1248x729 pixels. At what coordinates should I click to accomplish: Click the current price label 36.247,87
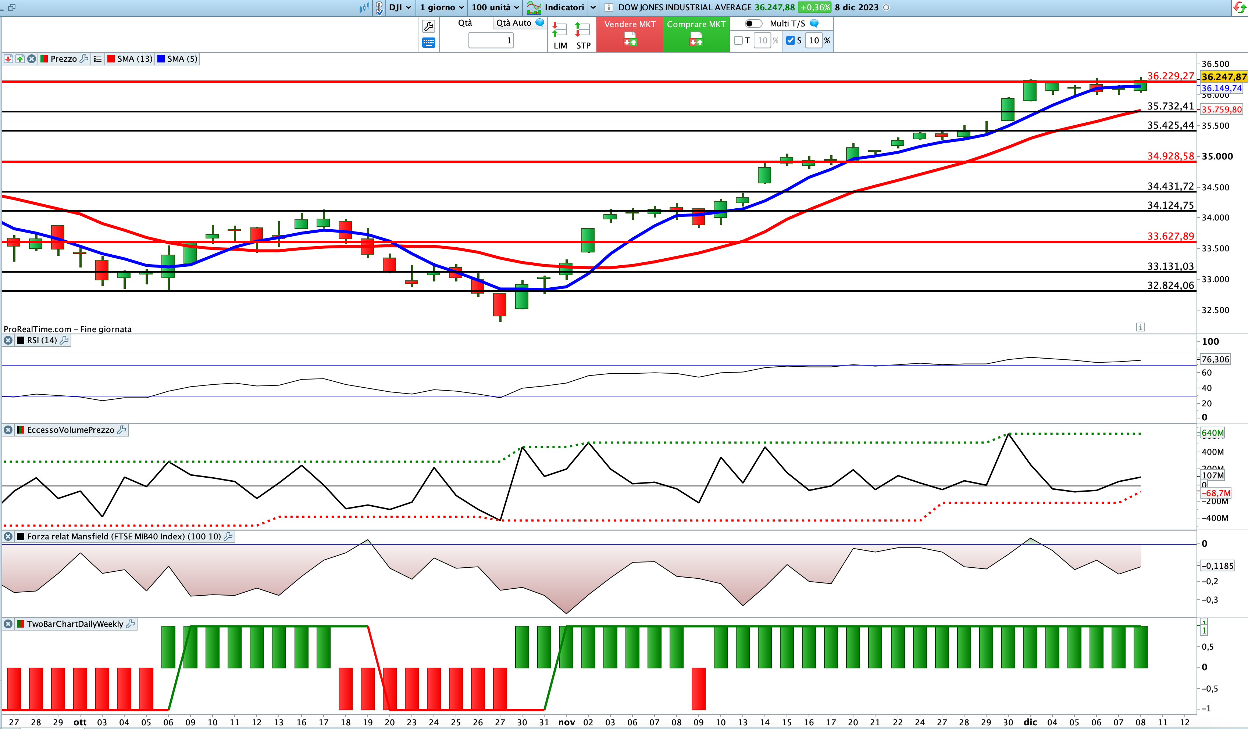tap(1224, 77)
